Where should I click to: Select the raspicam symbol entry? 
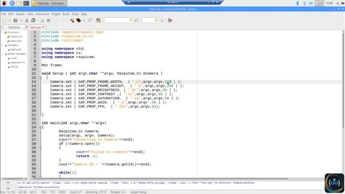pyautogui.click(x=18, y=63)
